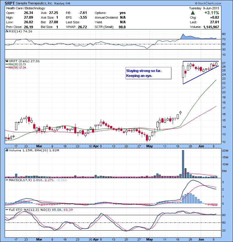This screenshot has height=242, width=233.
Task: Click the MA(50) 17.34 legend text
Action: click(17, 68)
